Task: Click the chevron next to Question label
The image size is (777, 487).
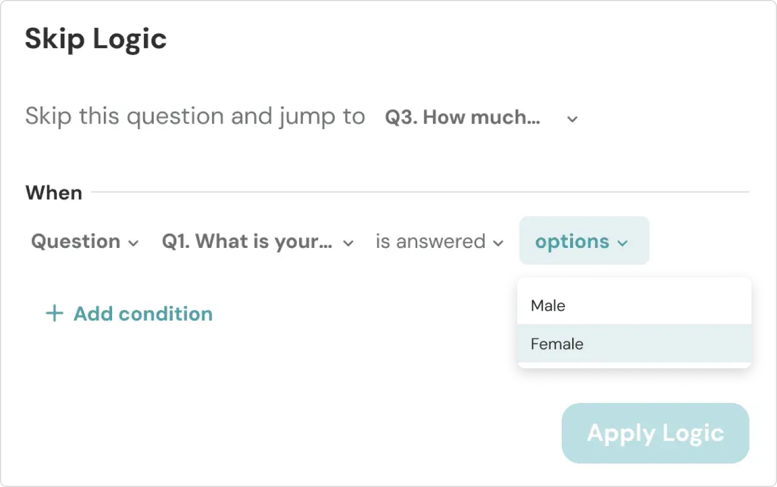Action: 133,243
